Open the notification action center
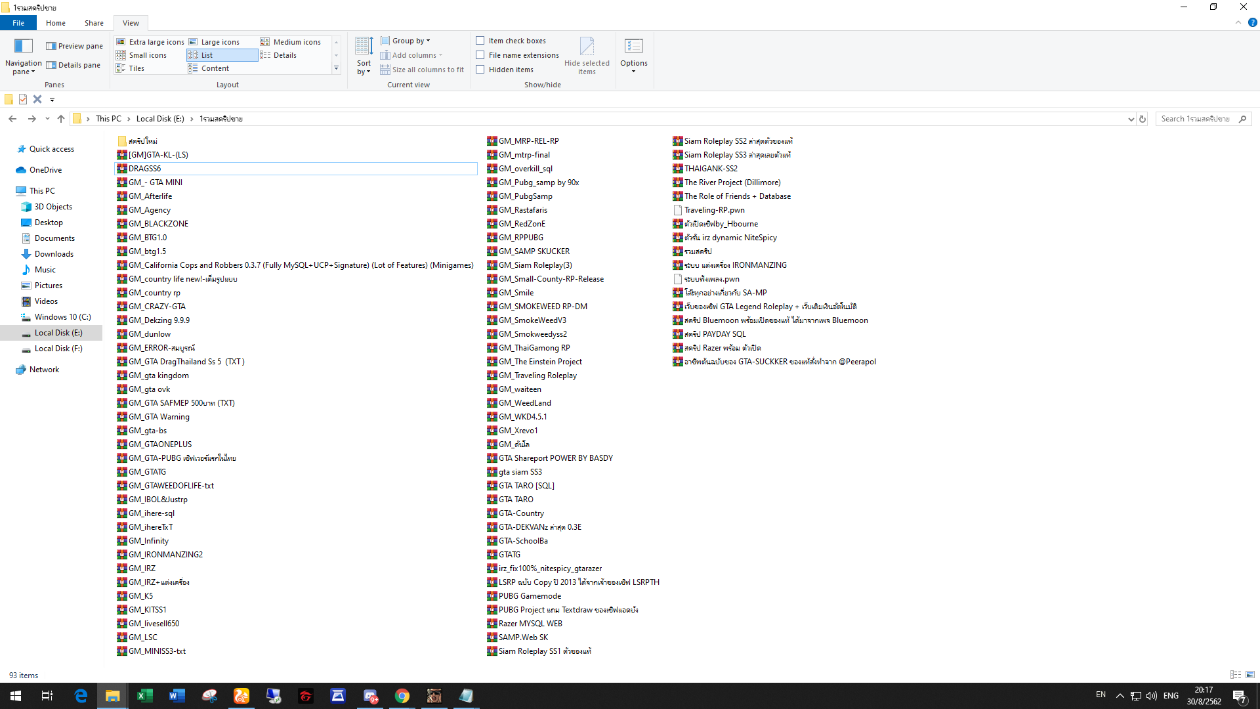The height and width of the screenshot is (709, 1260). 1240,696
